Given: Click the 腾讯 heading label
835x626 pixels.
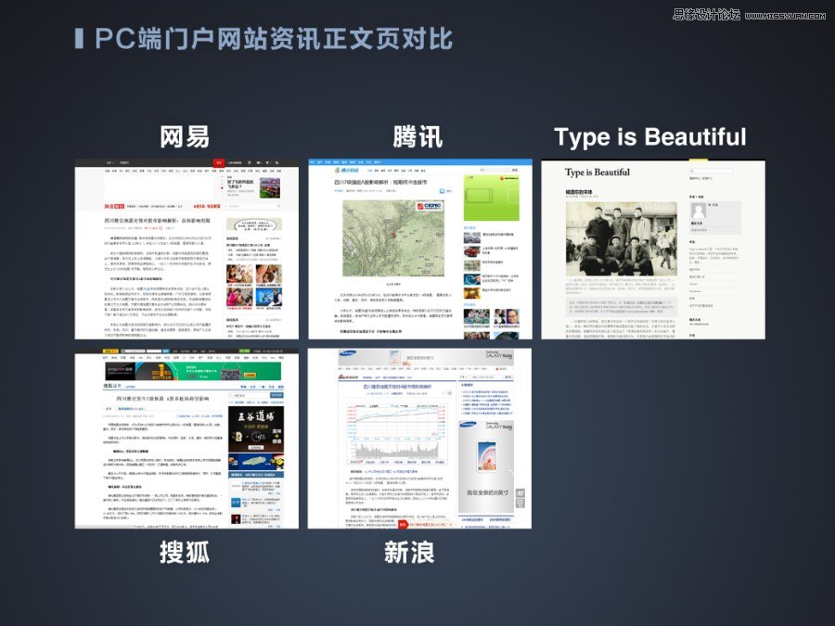Looking at the screenshot, I should (418, 137).
